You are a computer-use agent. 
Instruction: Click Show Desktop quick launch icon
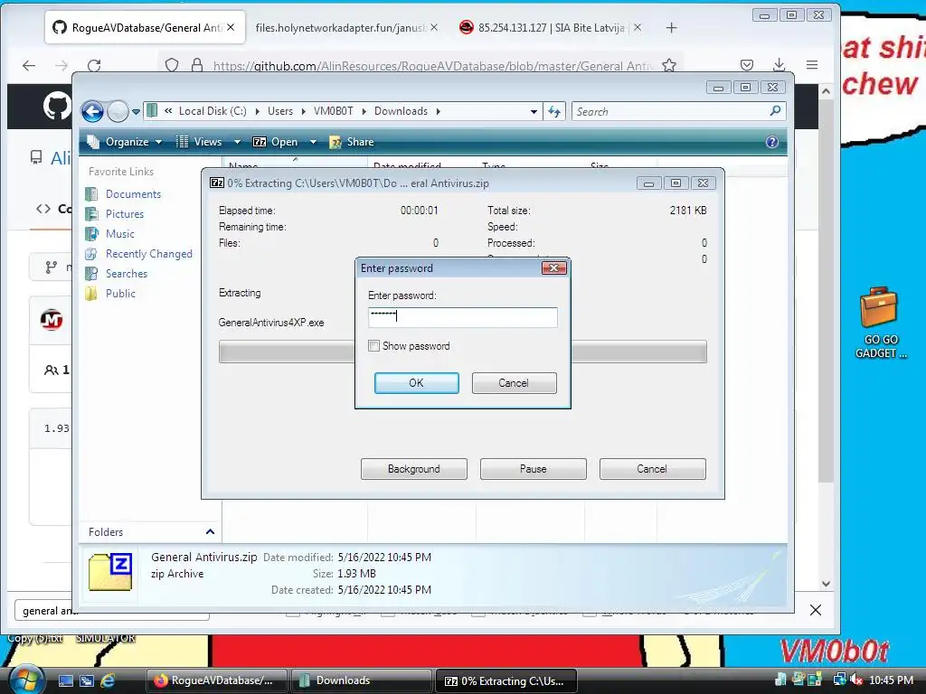pyautogui.click(x=65, y=680)
